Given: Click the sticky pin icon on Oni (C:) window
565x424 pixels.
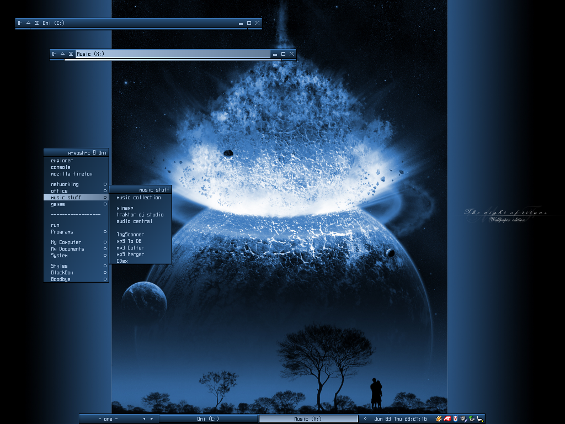Looking at the screenshot, I should [20, 23].
